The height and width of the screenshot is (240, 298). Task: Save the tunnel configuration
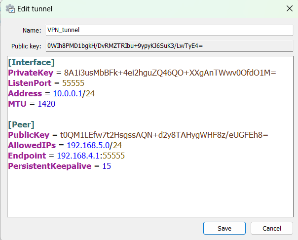[x=224, y=228]
